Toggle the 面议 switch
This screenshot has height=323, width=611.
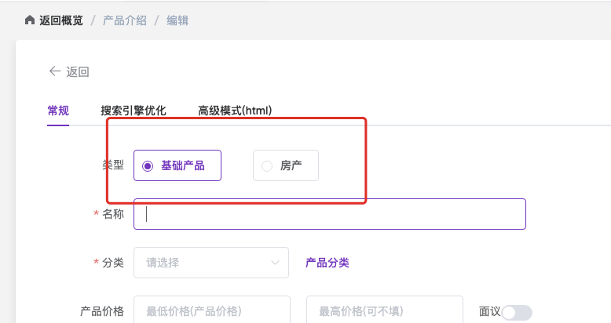tap(517, 312)
